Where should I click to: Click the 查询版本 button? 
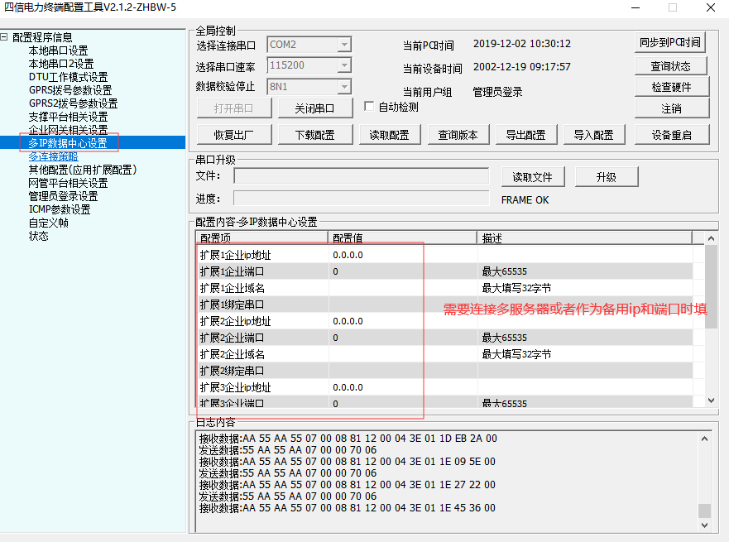click(x=458, y=135)
